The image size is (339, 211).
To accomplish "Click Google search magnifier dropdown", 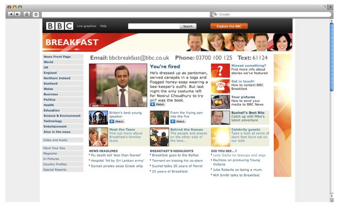I will point(215,14).
